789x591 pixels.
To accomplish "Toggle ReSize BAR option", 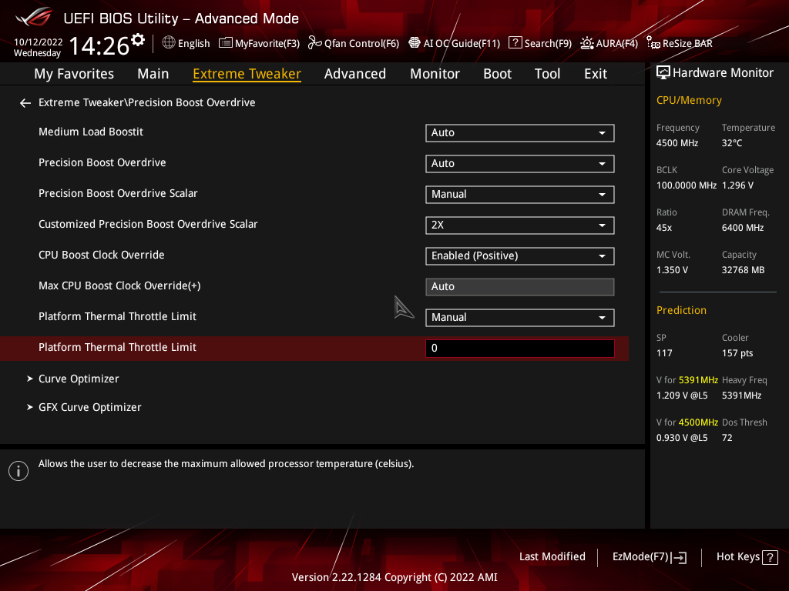I will [x=680, y=43].
